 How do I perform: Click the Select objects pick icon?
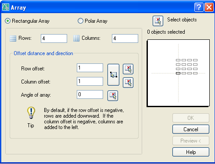coord(158,21)
